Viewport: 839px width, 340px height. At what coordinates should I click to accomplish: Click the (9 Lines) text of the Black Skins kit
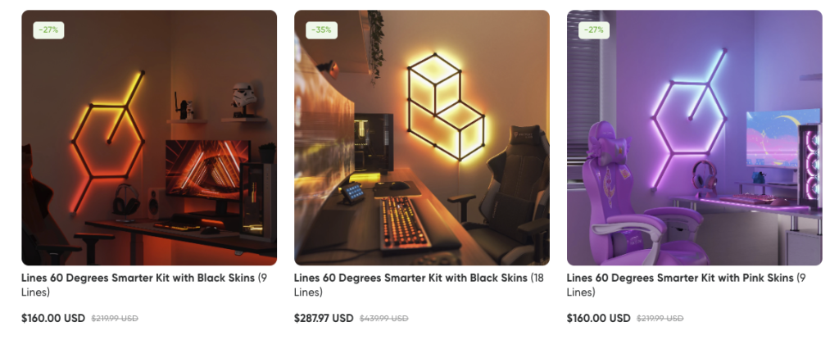point(35,292)
